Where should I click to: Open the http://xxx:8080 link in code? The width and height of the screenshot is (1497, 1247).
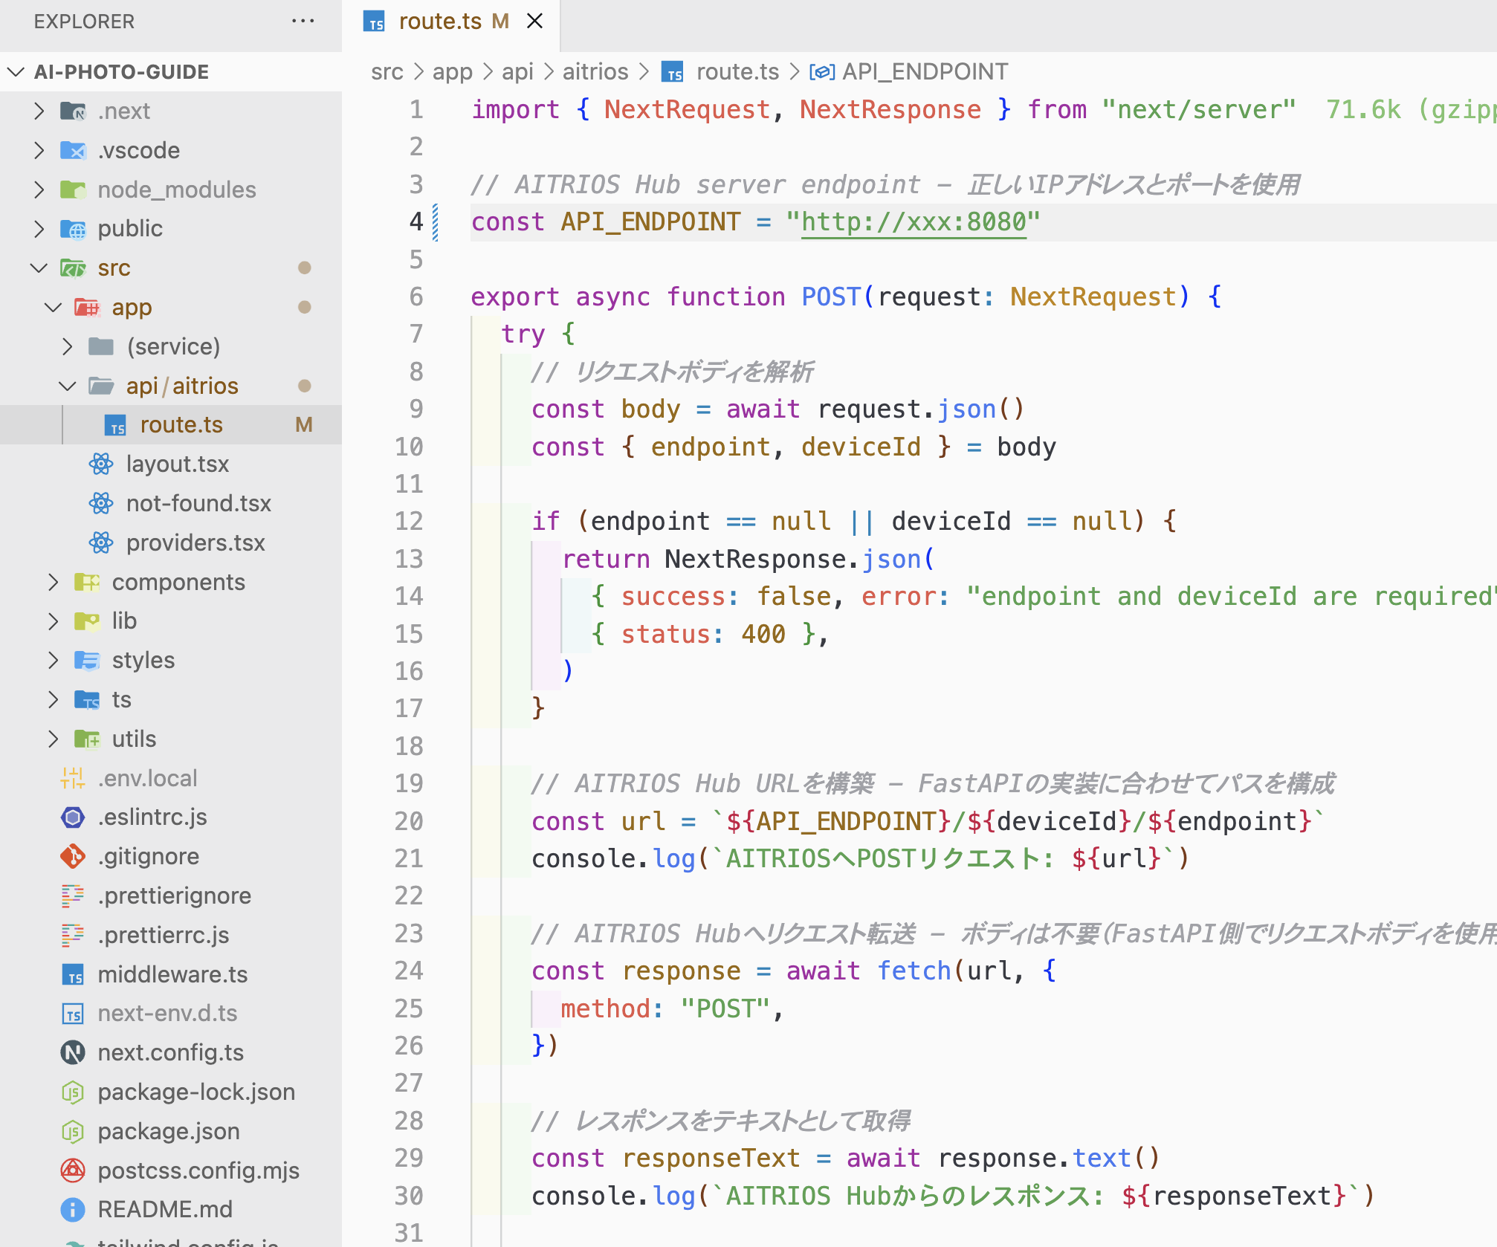(913, 222)
